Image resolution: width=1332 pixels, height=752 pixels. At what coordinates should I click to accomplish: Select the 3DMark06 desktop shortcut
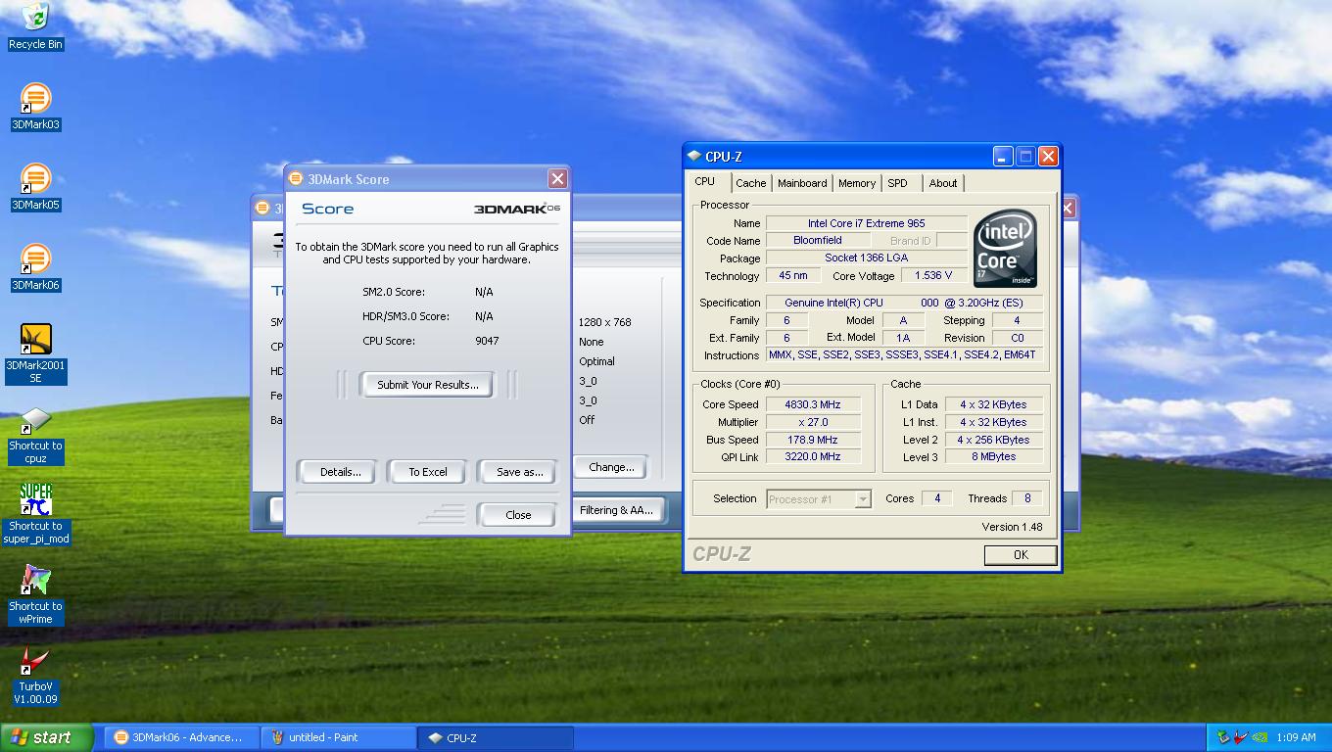[35, 267]
